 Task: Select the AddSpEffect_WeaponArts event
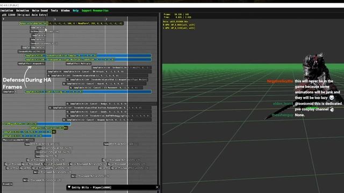click(31, 63)
